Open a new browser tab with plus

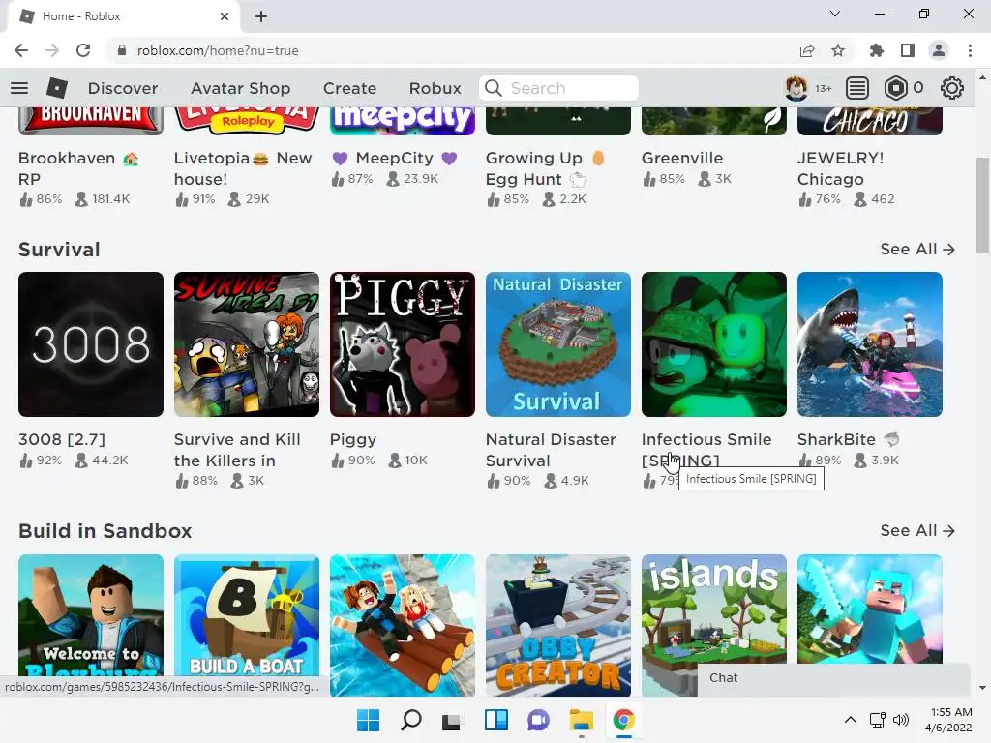pos(261,16)
